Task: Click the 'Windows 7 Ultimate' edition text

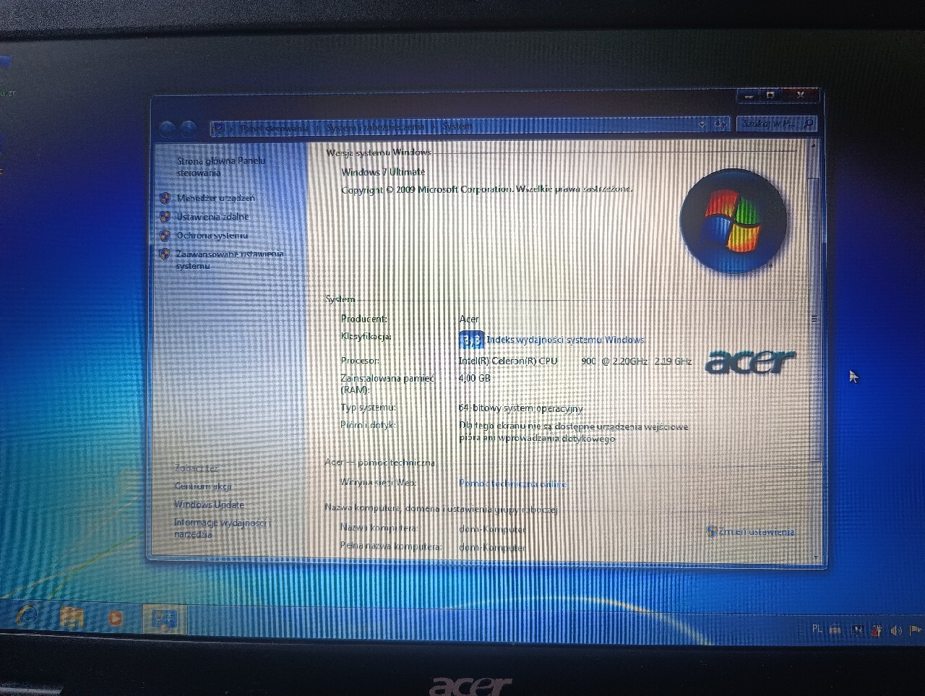Action: click(x=383, y=172)
